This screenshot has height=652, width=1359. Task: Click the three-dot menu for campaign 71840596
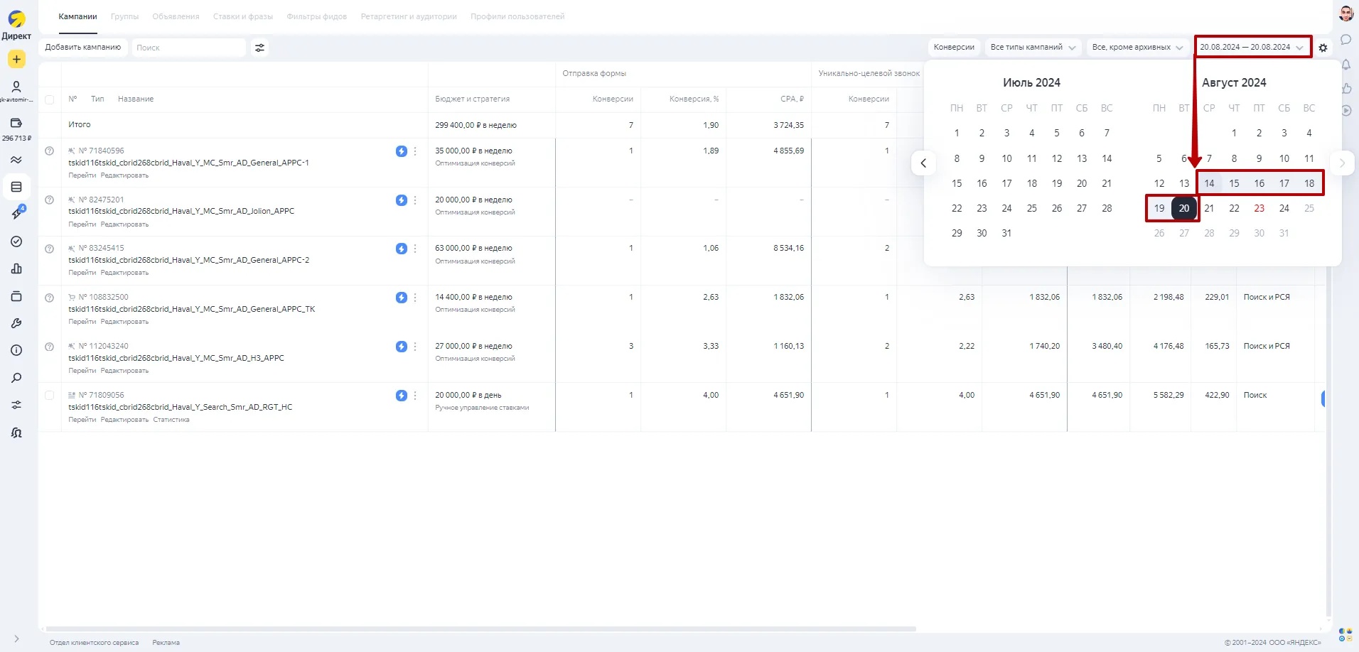(x=415, y=151)
